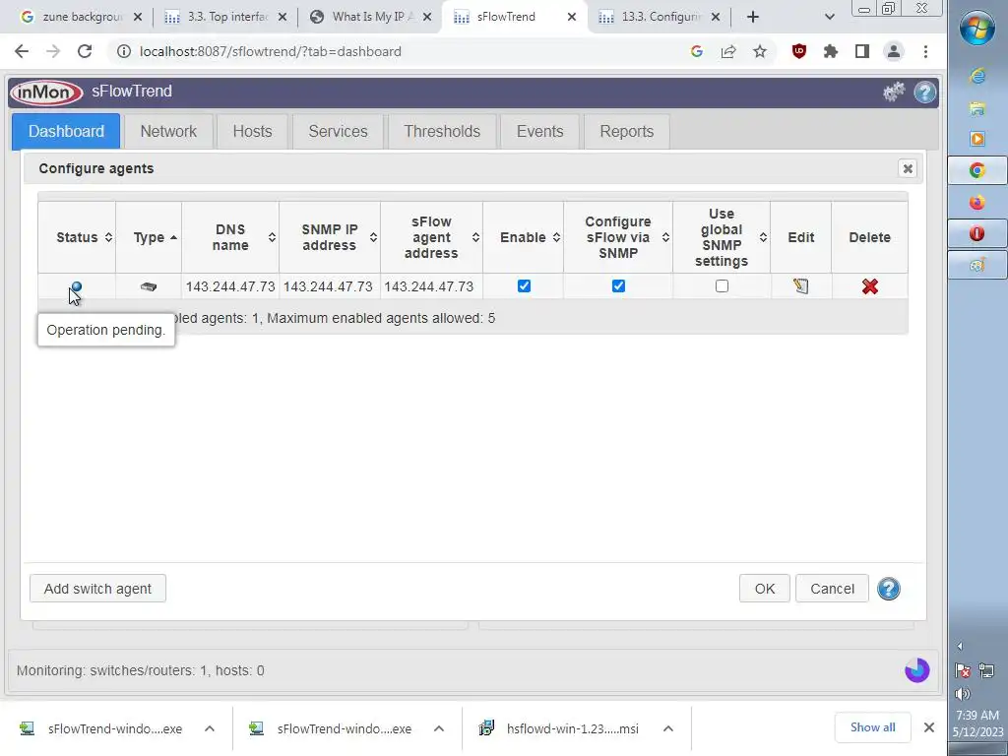This screenshot has height=756, width=1008.
Task: Sort by Status column
Action: [x=77, y=237]
